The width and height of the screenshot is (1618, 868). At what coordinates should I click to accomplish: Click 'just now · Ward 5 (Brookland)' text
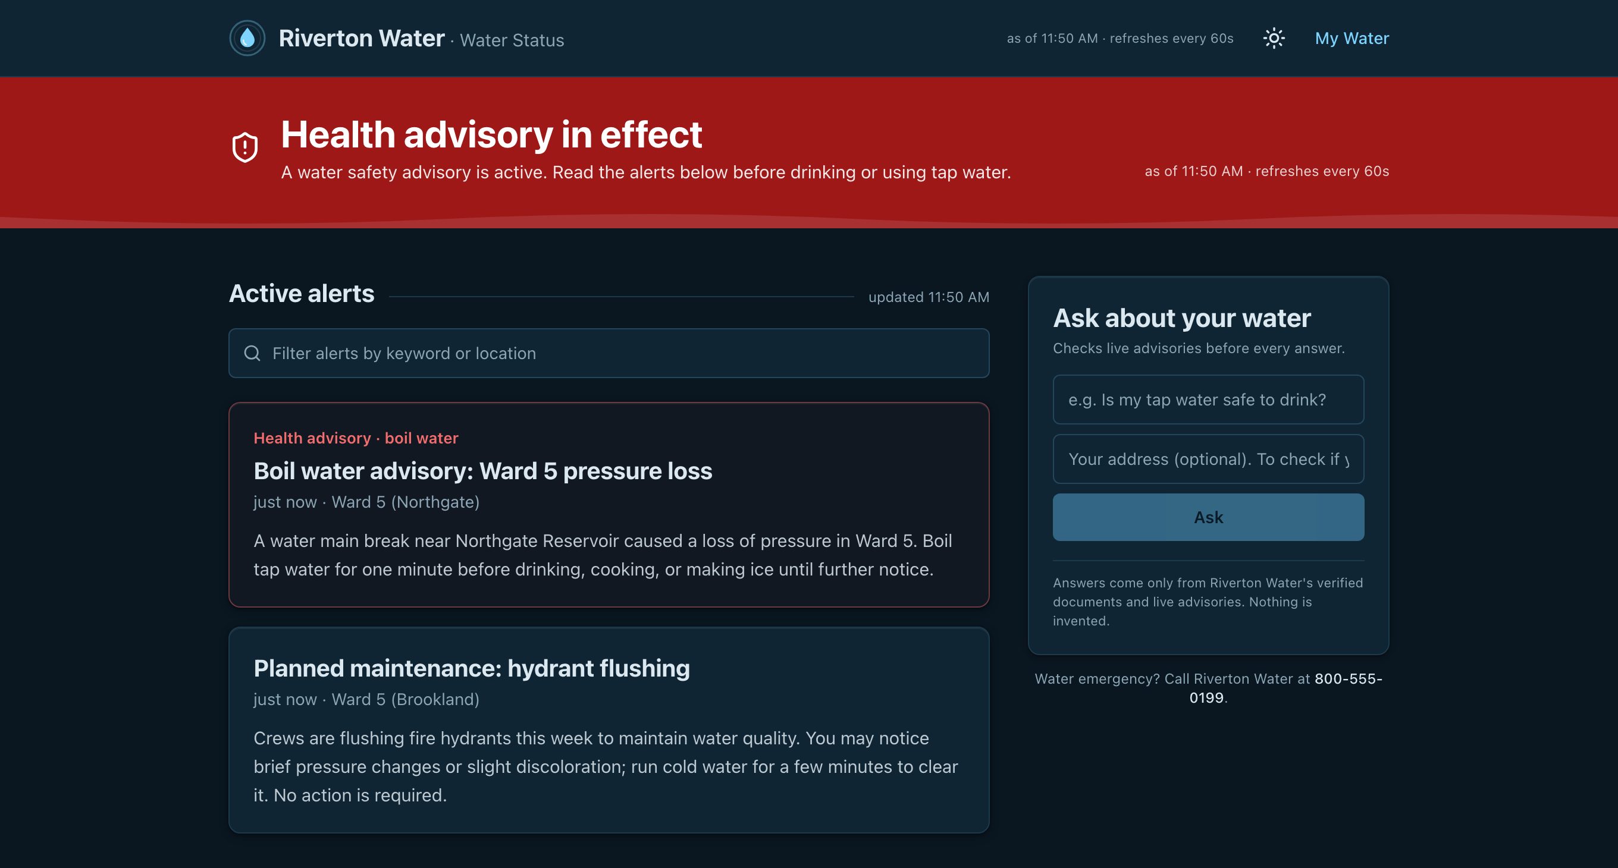pos(367,699)
